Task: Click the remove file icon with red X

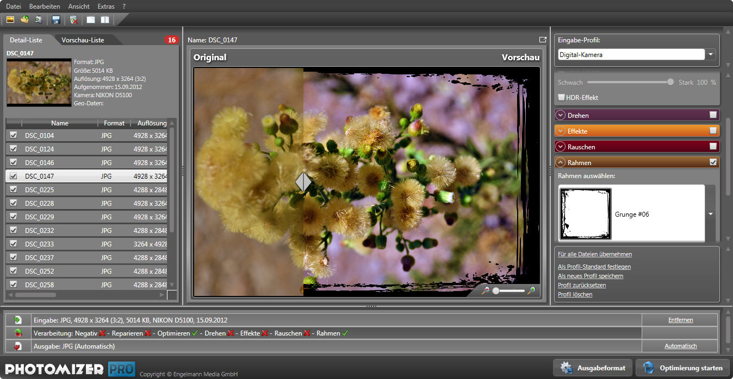Action: 74,20
